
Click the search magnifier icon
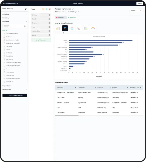tap(25, 26)
